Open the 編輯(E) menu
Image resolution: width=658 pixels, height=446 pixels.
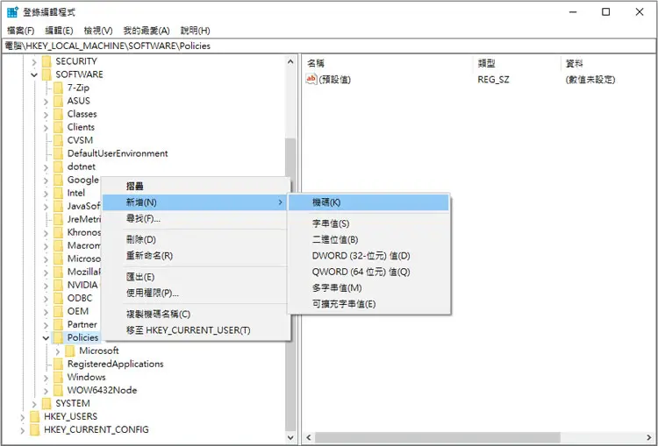(59, 31)
